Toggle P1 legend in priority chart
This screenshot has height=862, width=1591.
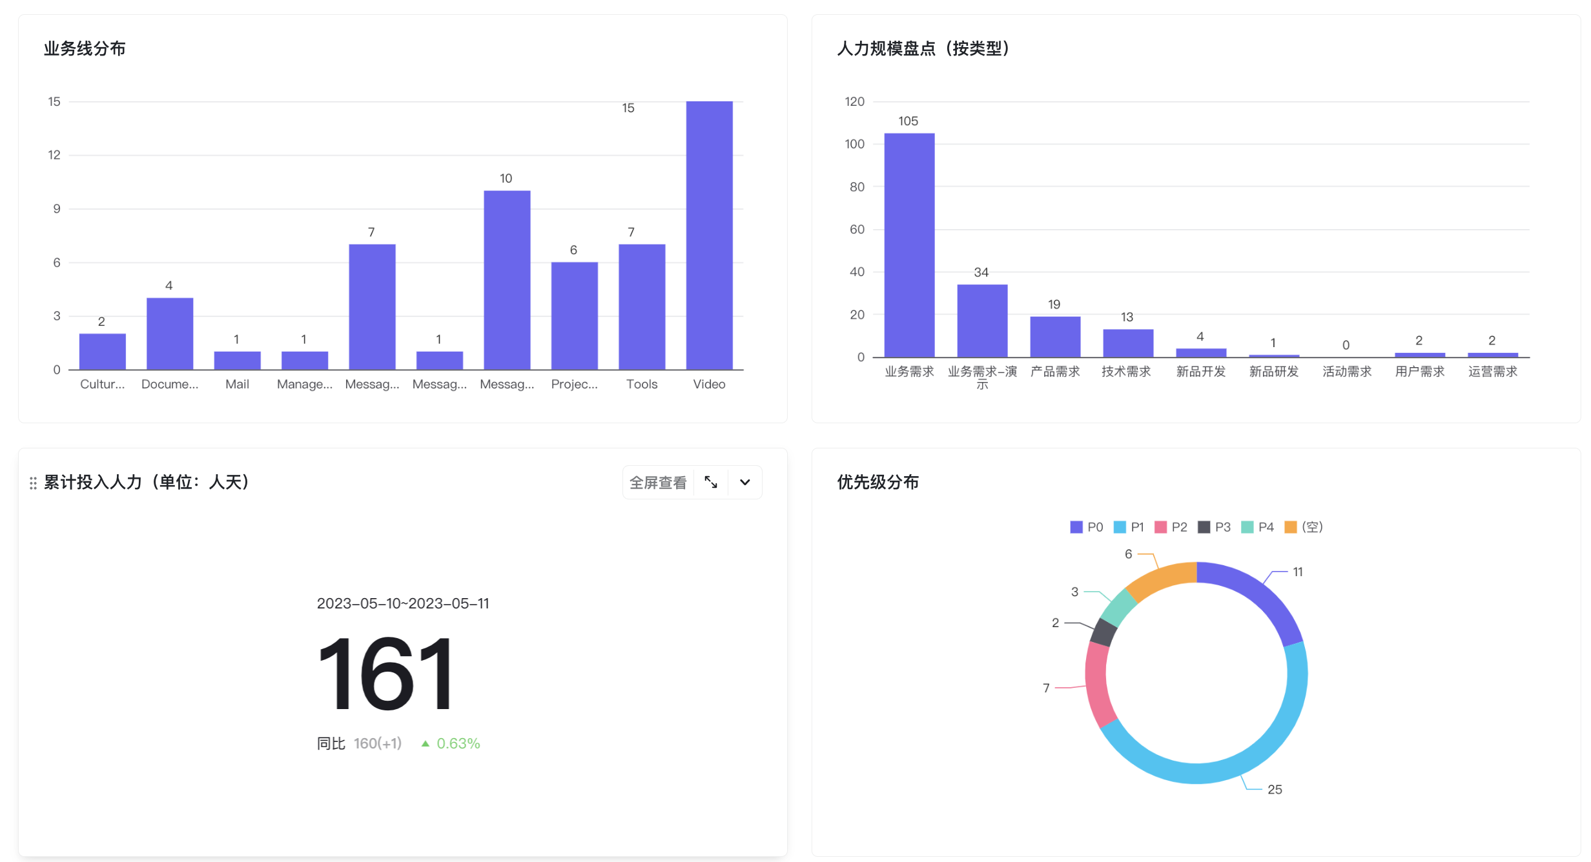tap(1129, 527)
